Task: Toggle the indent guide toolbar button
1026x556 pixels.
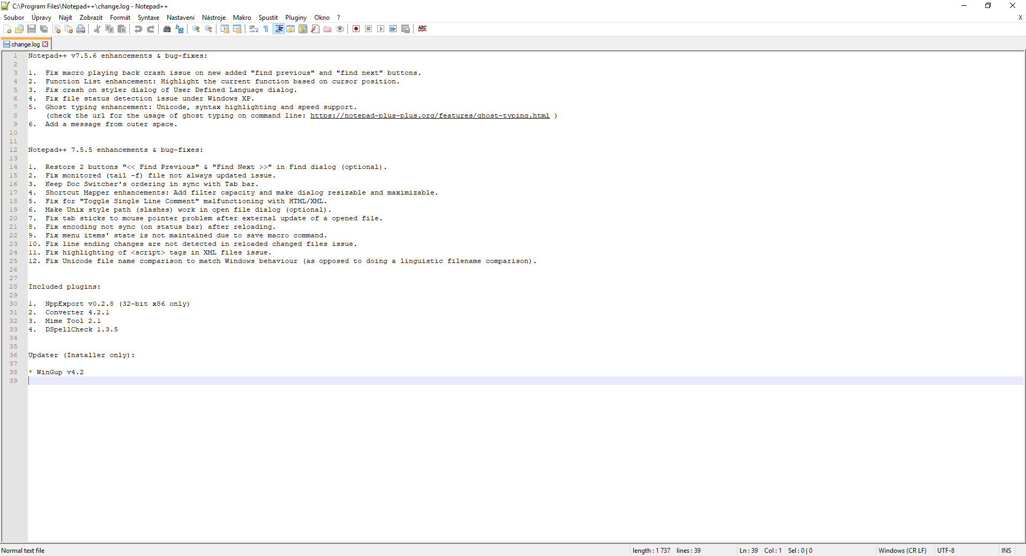Action: (278, 29)
